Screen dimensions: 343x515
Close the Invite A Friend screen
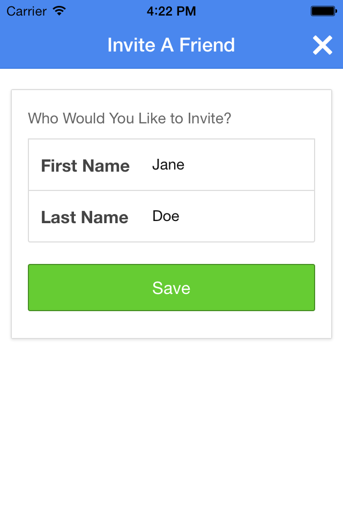pyautogui.click(x=322, y=45)
